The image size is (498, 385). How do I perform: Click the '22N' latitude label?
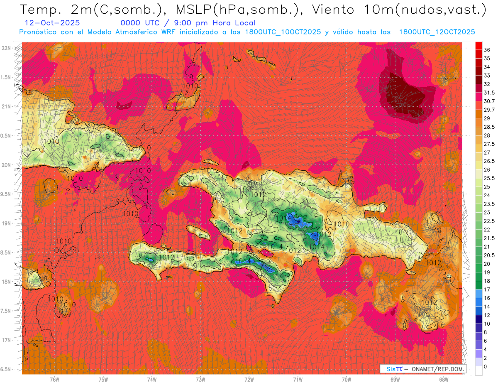[7, 48]
